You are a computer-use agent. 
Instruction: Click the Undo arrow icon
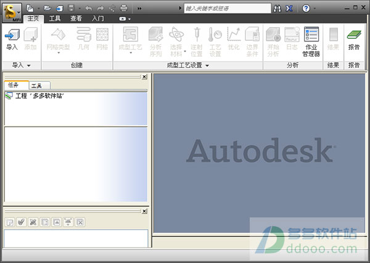pyautogui.click(x=88, y=9)
